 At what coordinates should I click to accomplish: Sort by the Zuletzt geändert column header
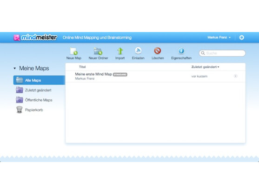205,67
